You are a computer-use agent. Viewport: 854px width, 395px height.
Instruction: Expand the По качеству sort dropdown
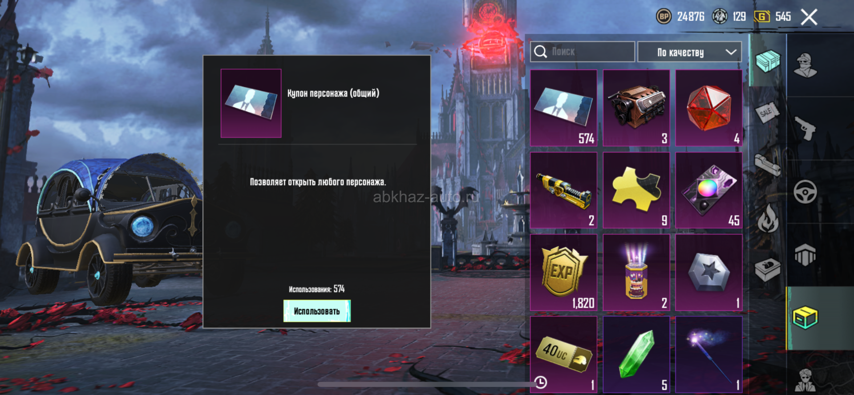coord(689,52)
